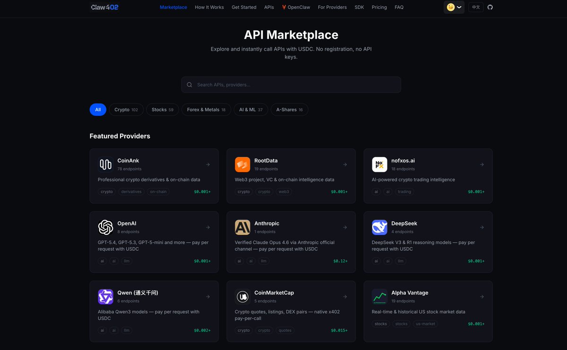
Task: Focus the Search APIs, providers field
Action: click(x=291, y=85)
